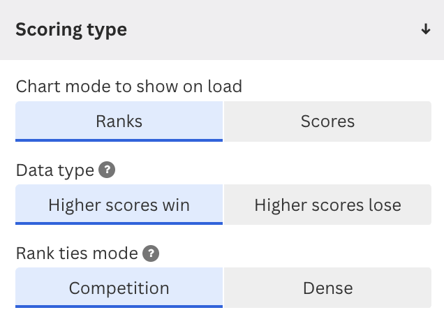
Task: Click the word "lose" in Higher scores lose
Action: (385, 205)
